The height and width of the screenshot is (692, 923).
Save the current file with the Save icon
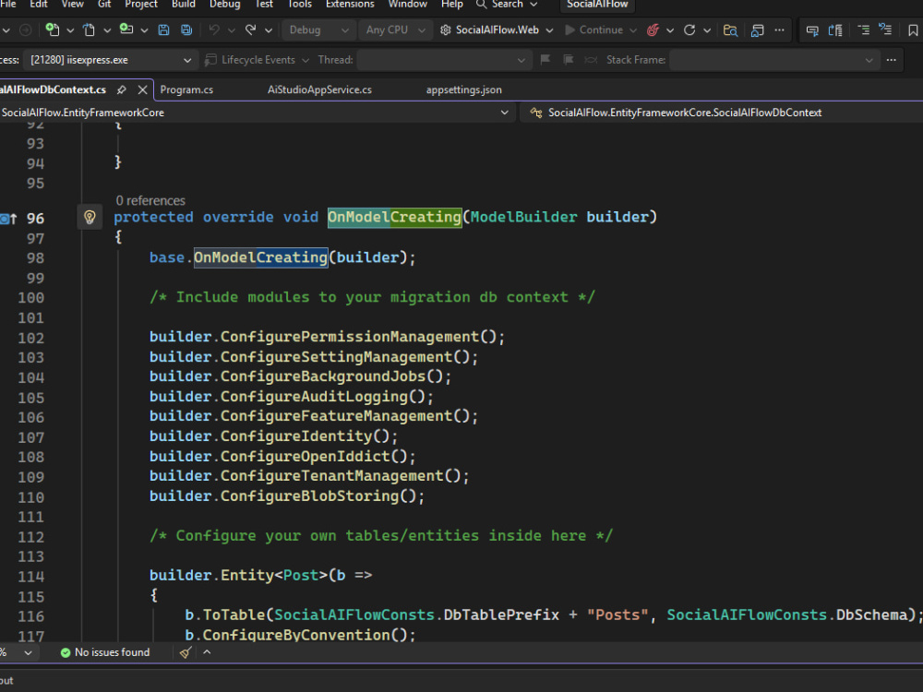click(163, 30)
